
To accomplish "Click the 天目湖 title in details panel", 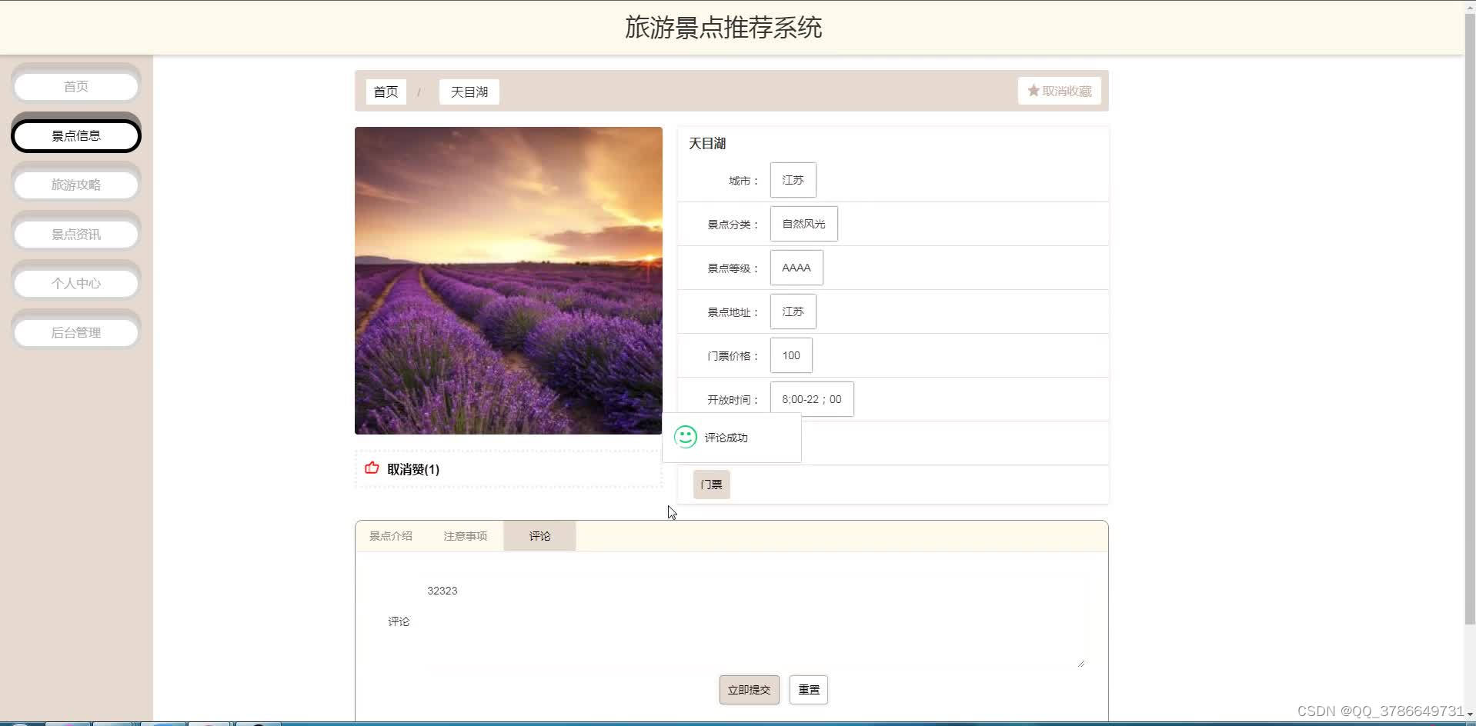I will (x=707, y=144).
